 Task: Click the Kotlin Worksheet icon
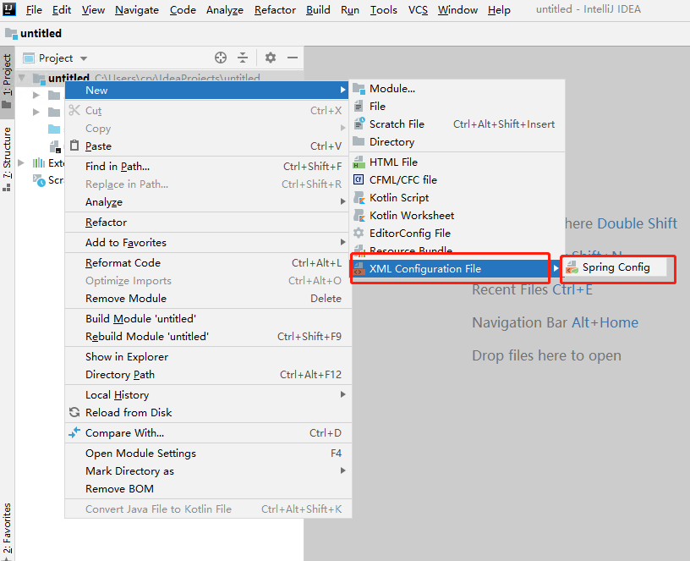[359, 215]
